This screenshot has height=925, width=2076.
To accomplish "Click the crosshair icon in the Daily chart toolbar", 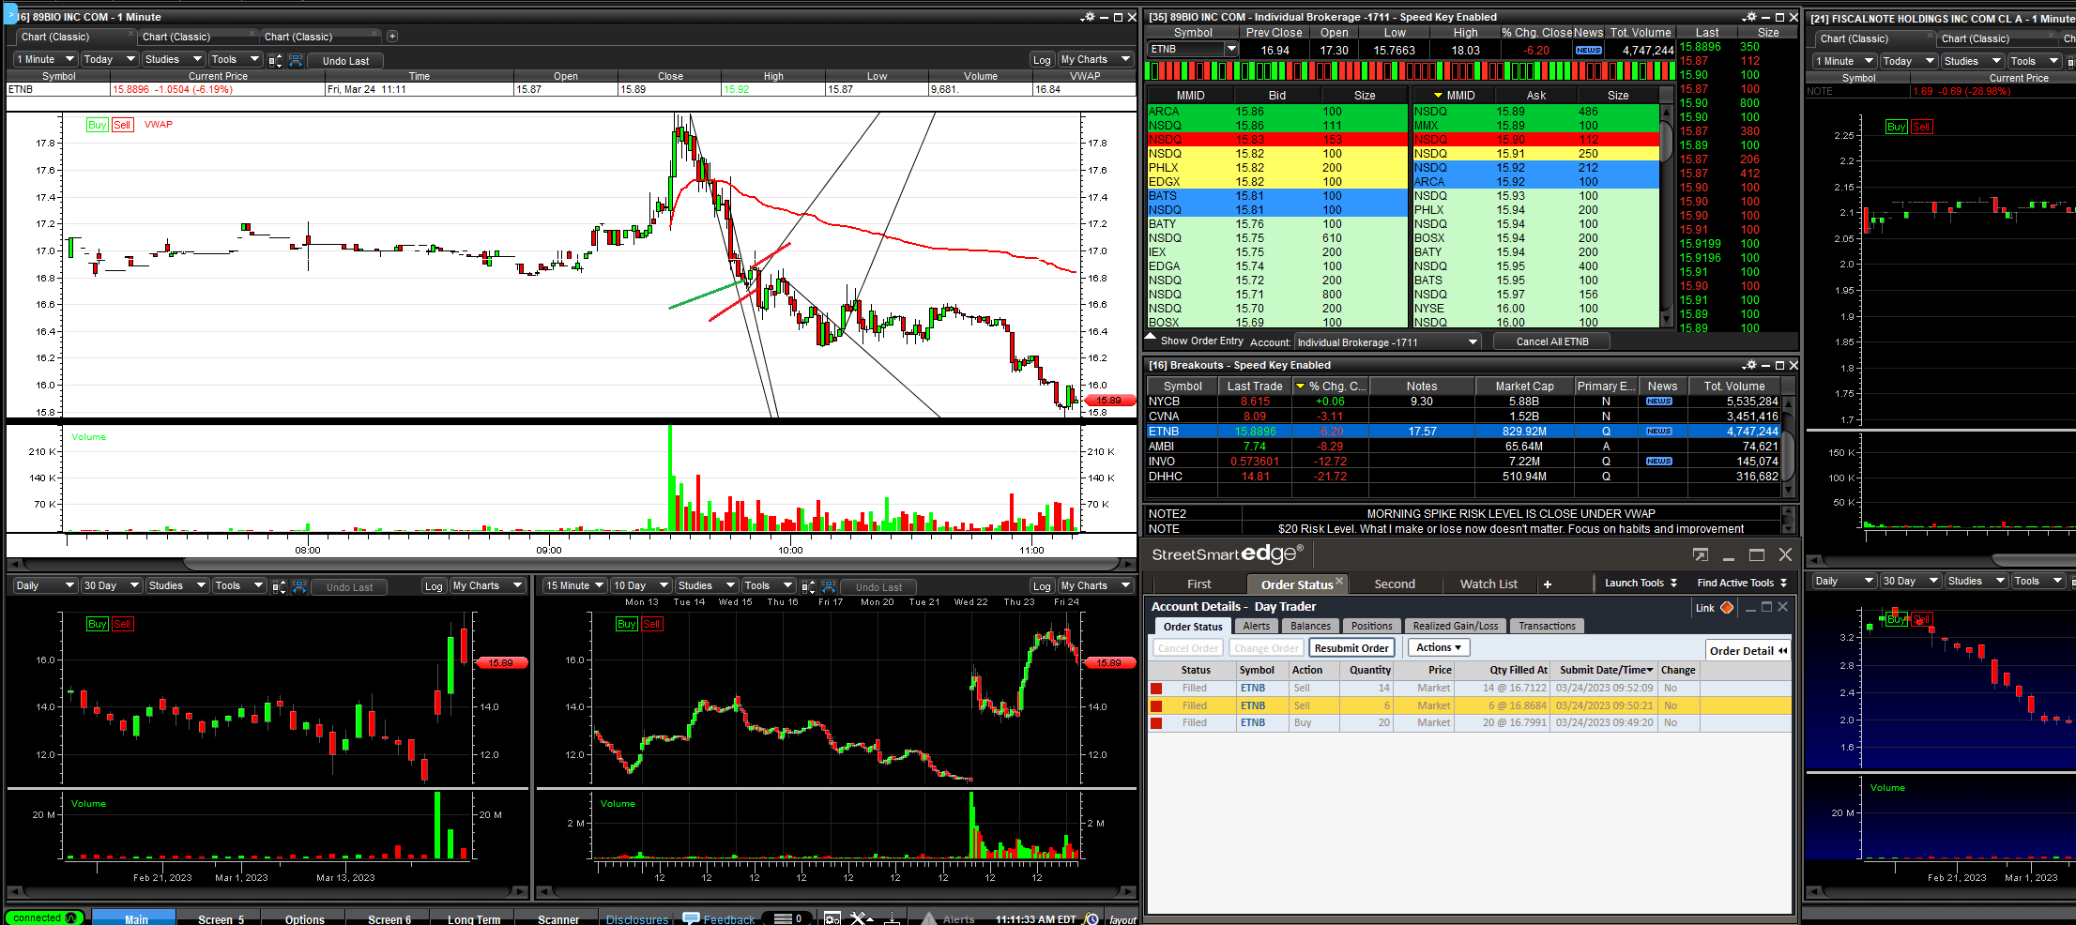I will [299, 586].
